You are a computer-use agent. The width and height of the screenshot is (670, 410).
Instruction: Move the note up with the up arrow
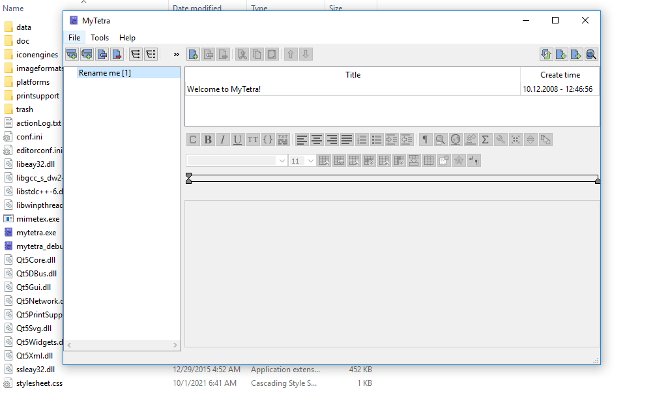[291, 54]
